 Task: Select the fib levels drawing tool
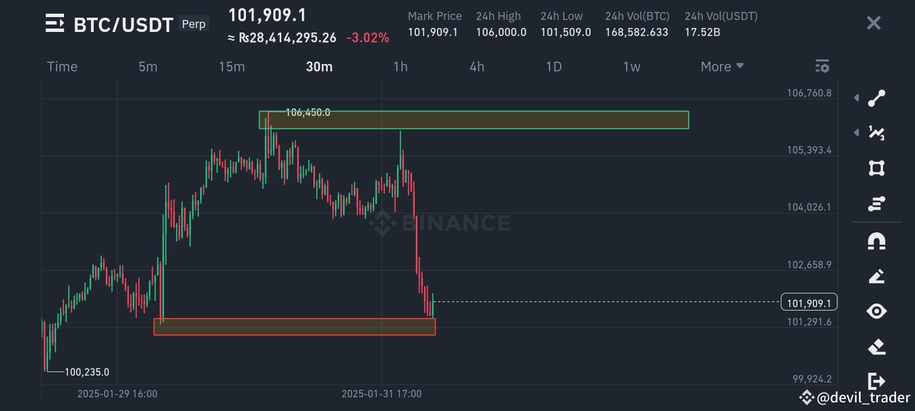(x=877, y=203)
